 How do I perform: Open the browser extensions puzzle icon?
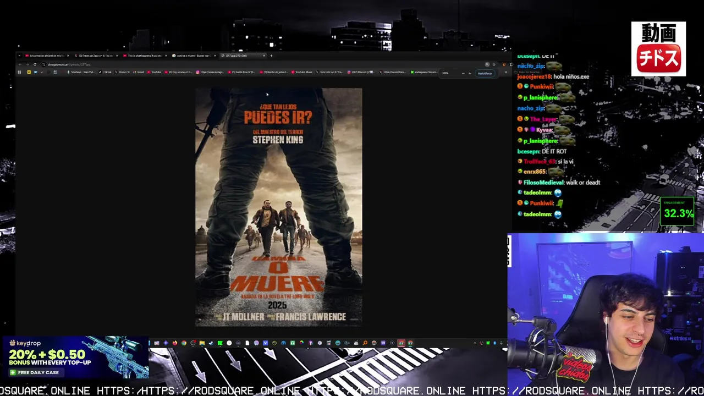[511, 64]
